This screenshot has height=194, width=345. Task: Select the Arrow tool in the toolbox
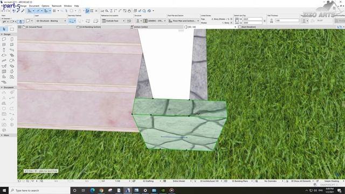pyautogui.click(x=4, y=29)
